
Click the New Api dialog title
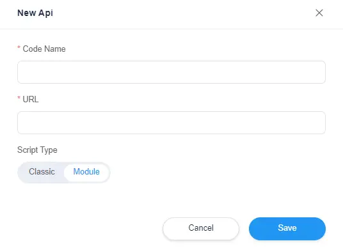click(35, 13)
